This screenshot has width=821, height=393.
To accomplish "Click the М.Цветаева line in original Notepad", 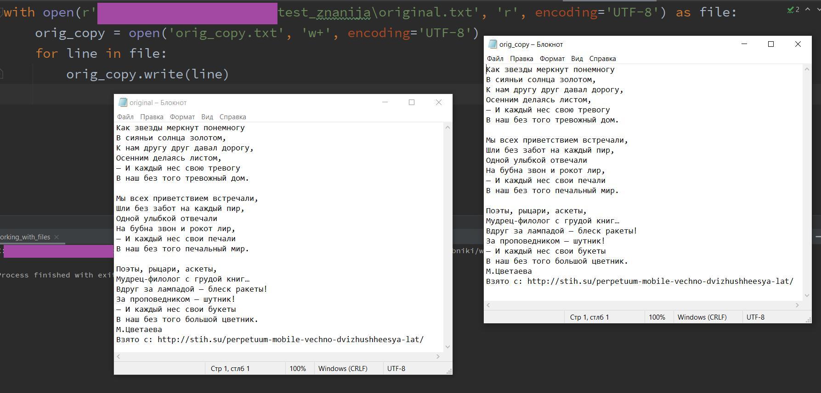I will (x=139, y=330).
